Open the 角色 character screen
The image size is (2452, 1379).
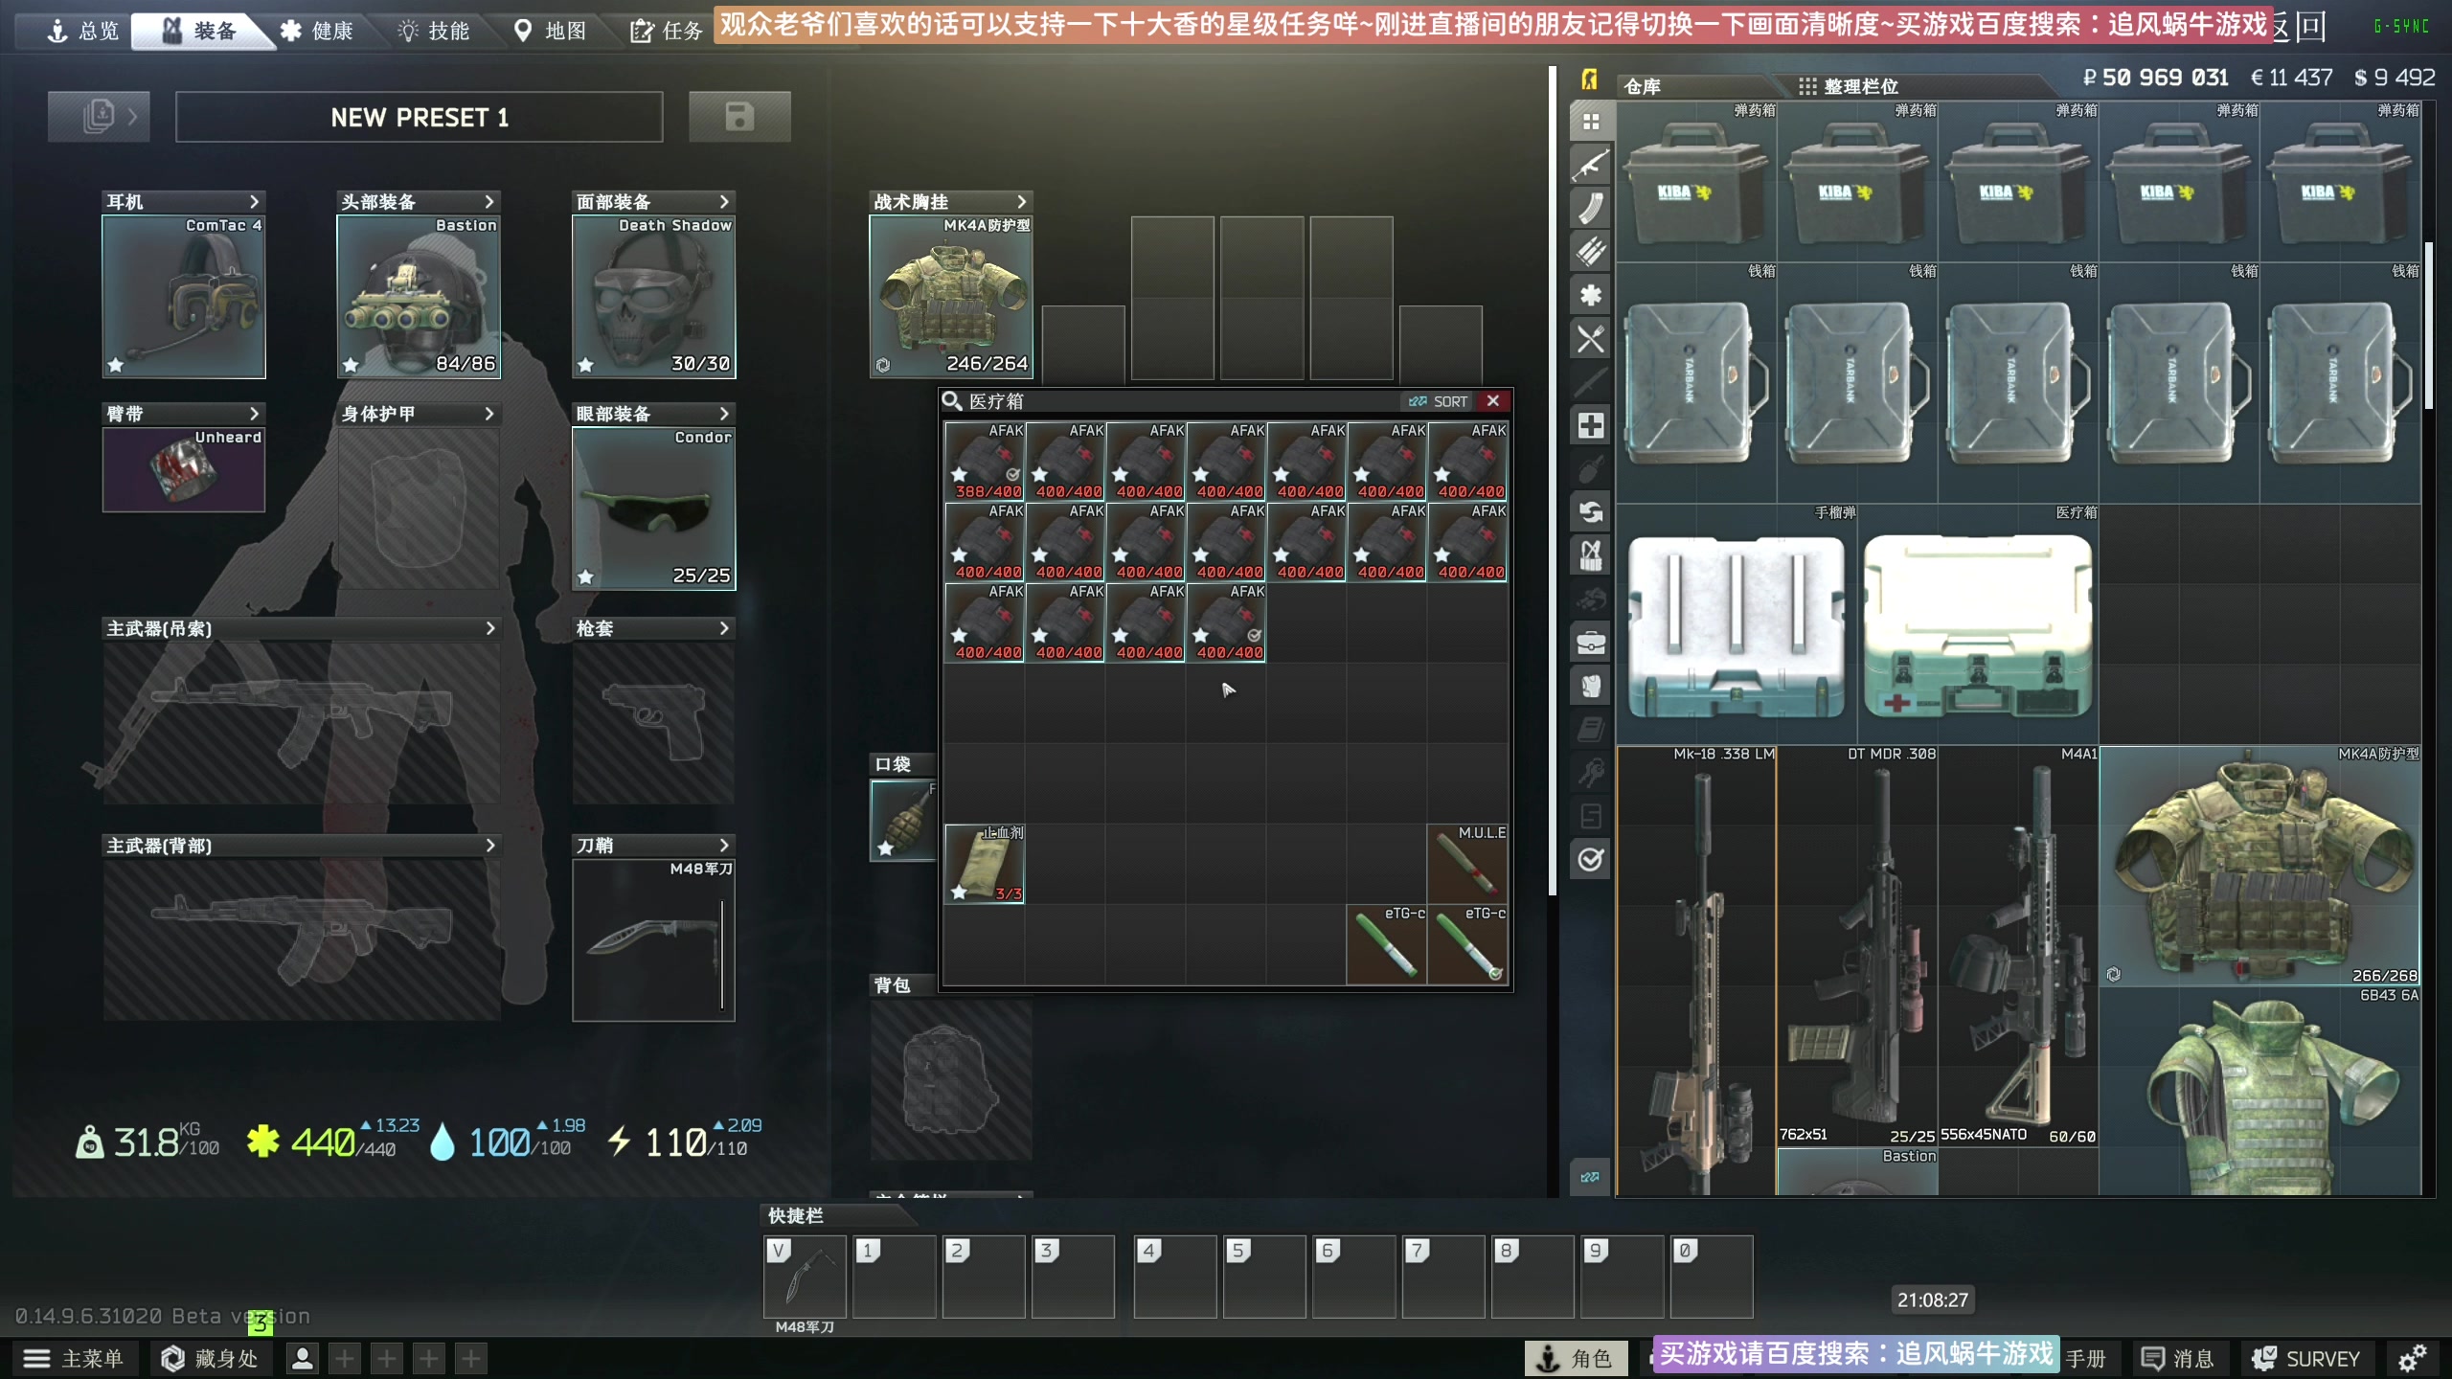point(1577,1358)
